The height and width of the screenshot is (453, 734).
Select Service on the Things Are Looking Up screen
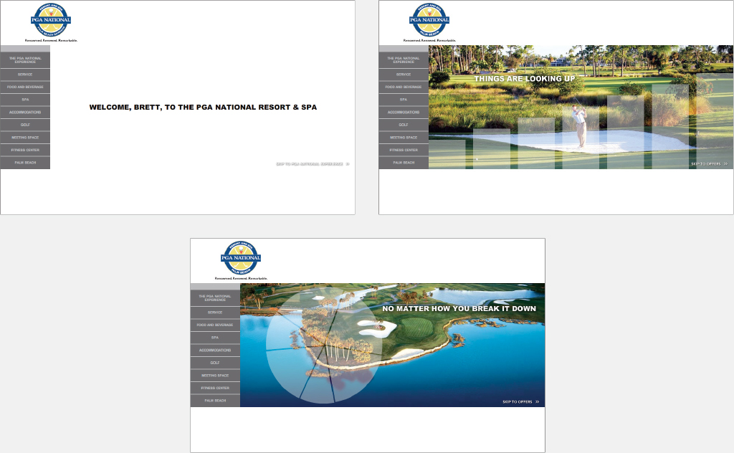pos(404,75)
